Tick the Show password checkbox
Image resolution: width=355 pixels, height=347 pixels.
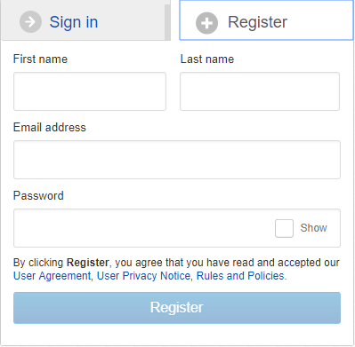tap(284, 228)
